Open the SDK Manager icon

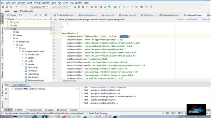109,7
